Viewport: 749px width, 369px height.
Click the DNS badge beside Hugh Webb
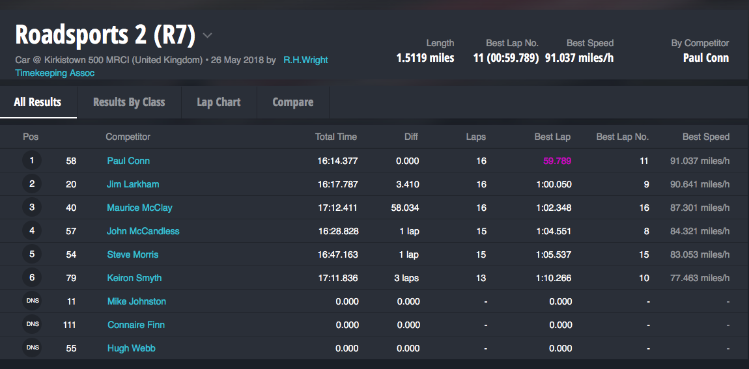[x=32, y=348]
